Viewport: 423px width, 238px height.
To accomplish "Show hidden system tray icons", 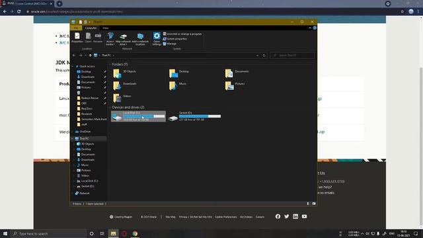I will point(362,233).
